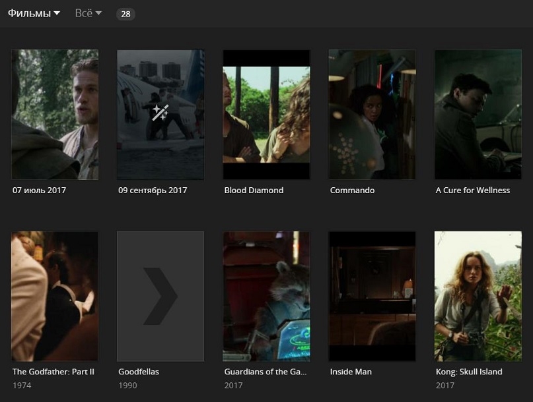Open the Фильмы library dropdown

point(34,14)
